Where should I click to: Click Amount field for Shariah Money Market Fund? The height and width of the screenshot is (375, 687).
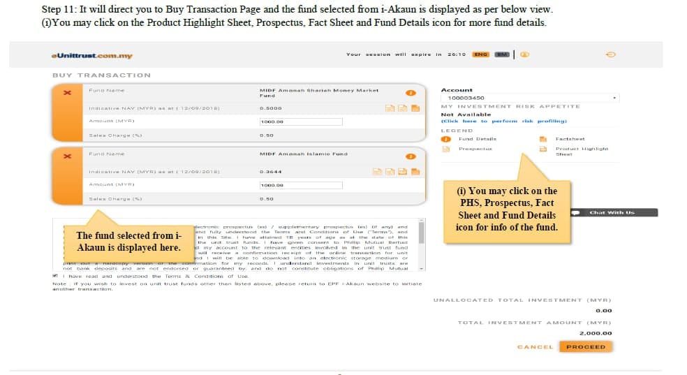point(300,122)
